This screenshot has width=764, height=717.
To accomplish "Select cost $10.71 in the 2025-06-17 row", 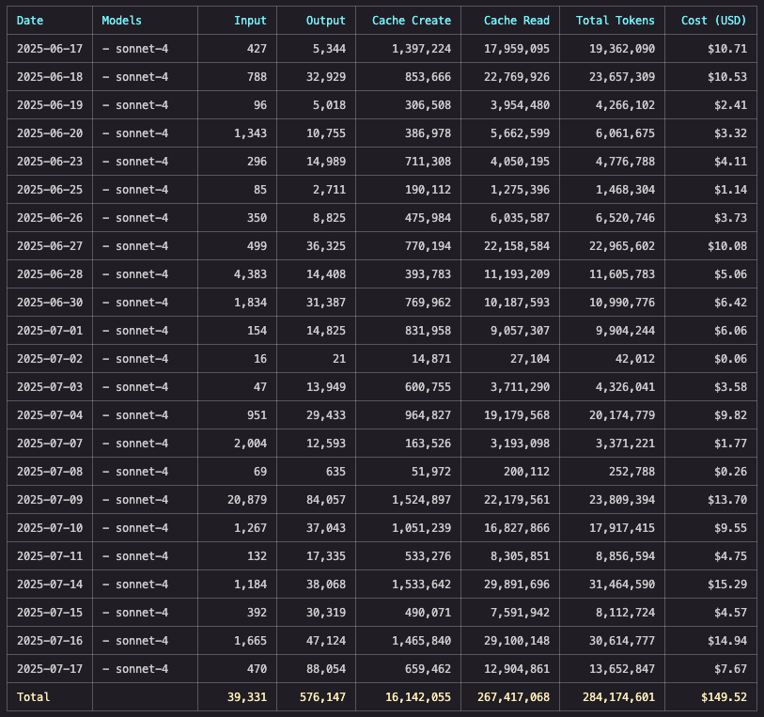I will tap(727, 49).
